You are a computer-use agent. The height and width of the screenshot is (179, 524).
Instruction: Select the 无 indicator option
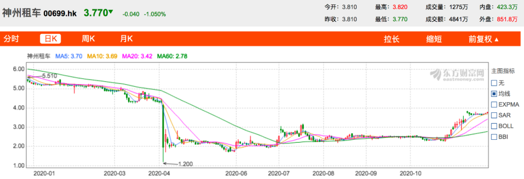pyautogui.click(x=498, y=83)
